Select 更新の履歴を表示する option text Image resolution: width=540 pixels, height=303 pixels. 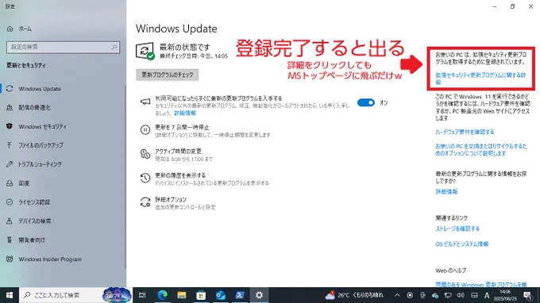(180, 175)
